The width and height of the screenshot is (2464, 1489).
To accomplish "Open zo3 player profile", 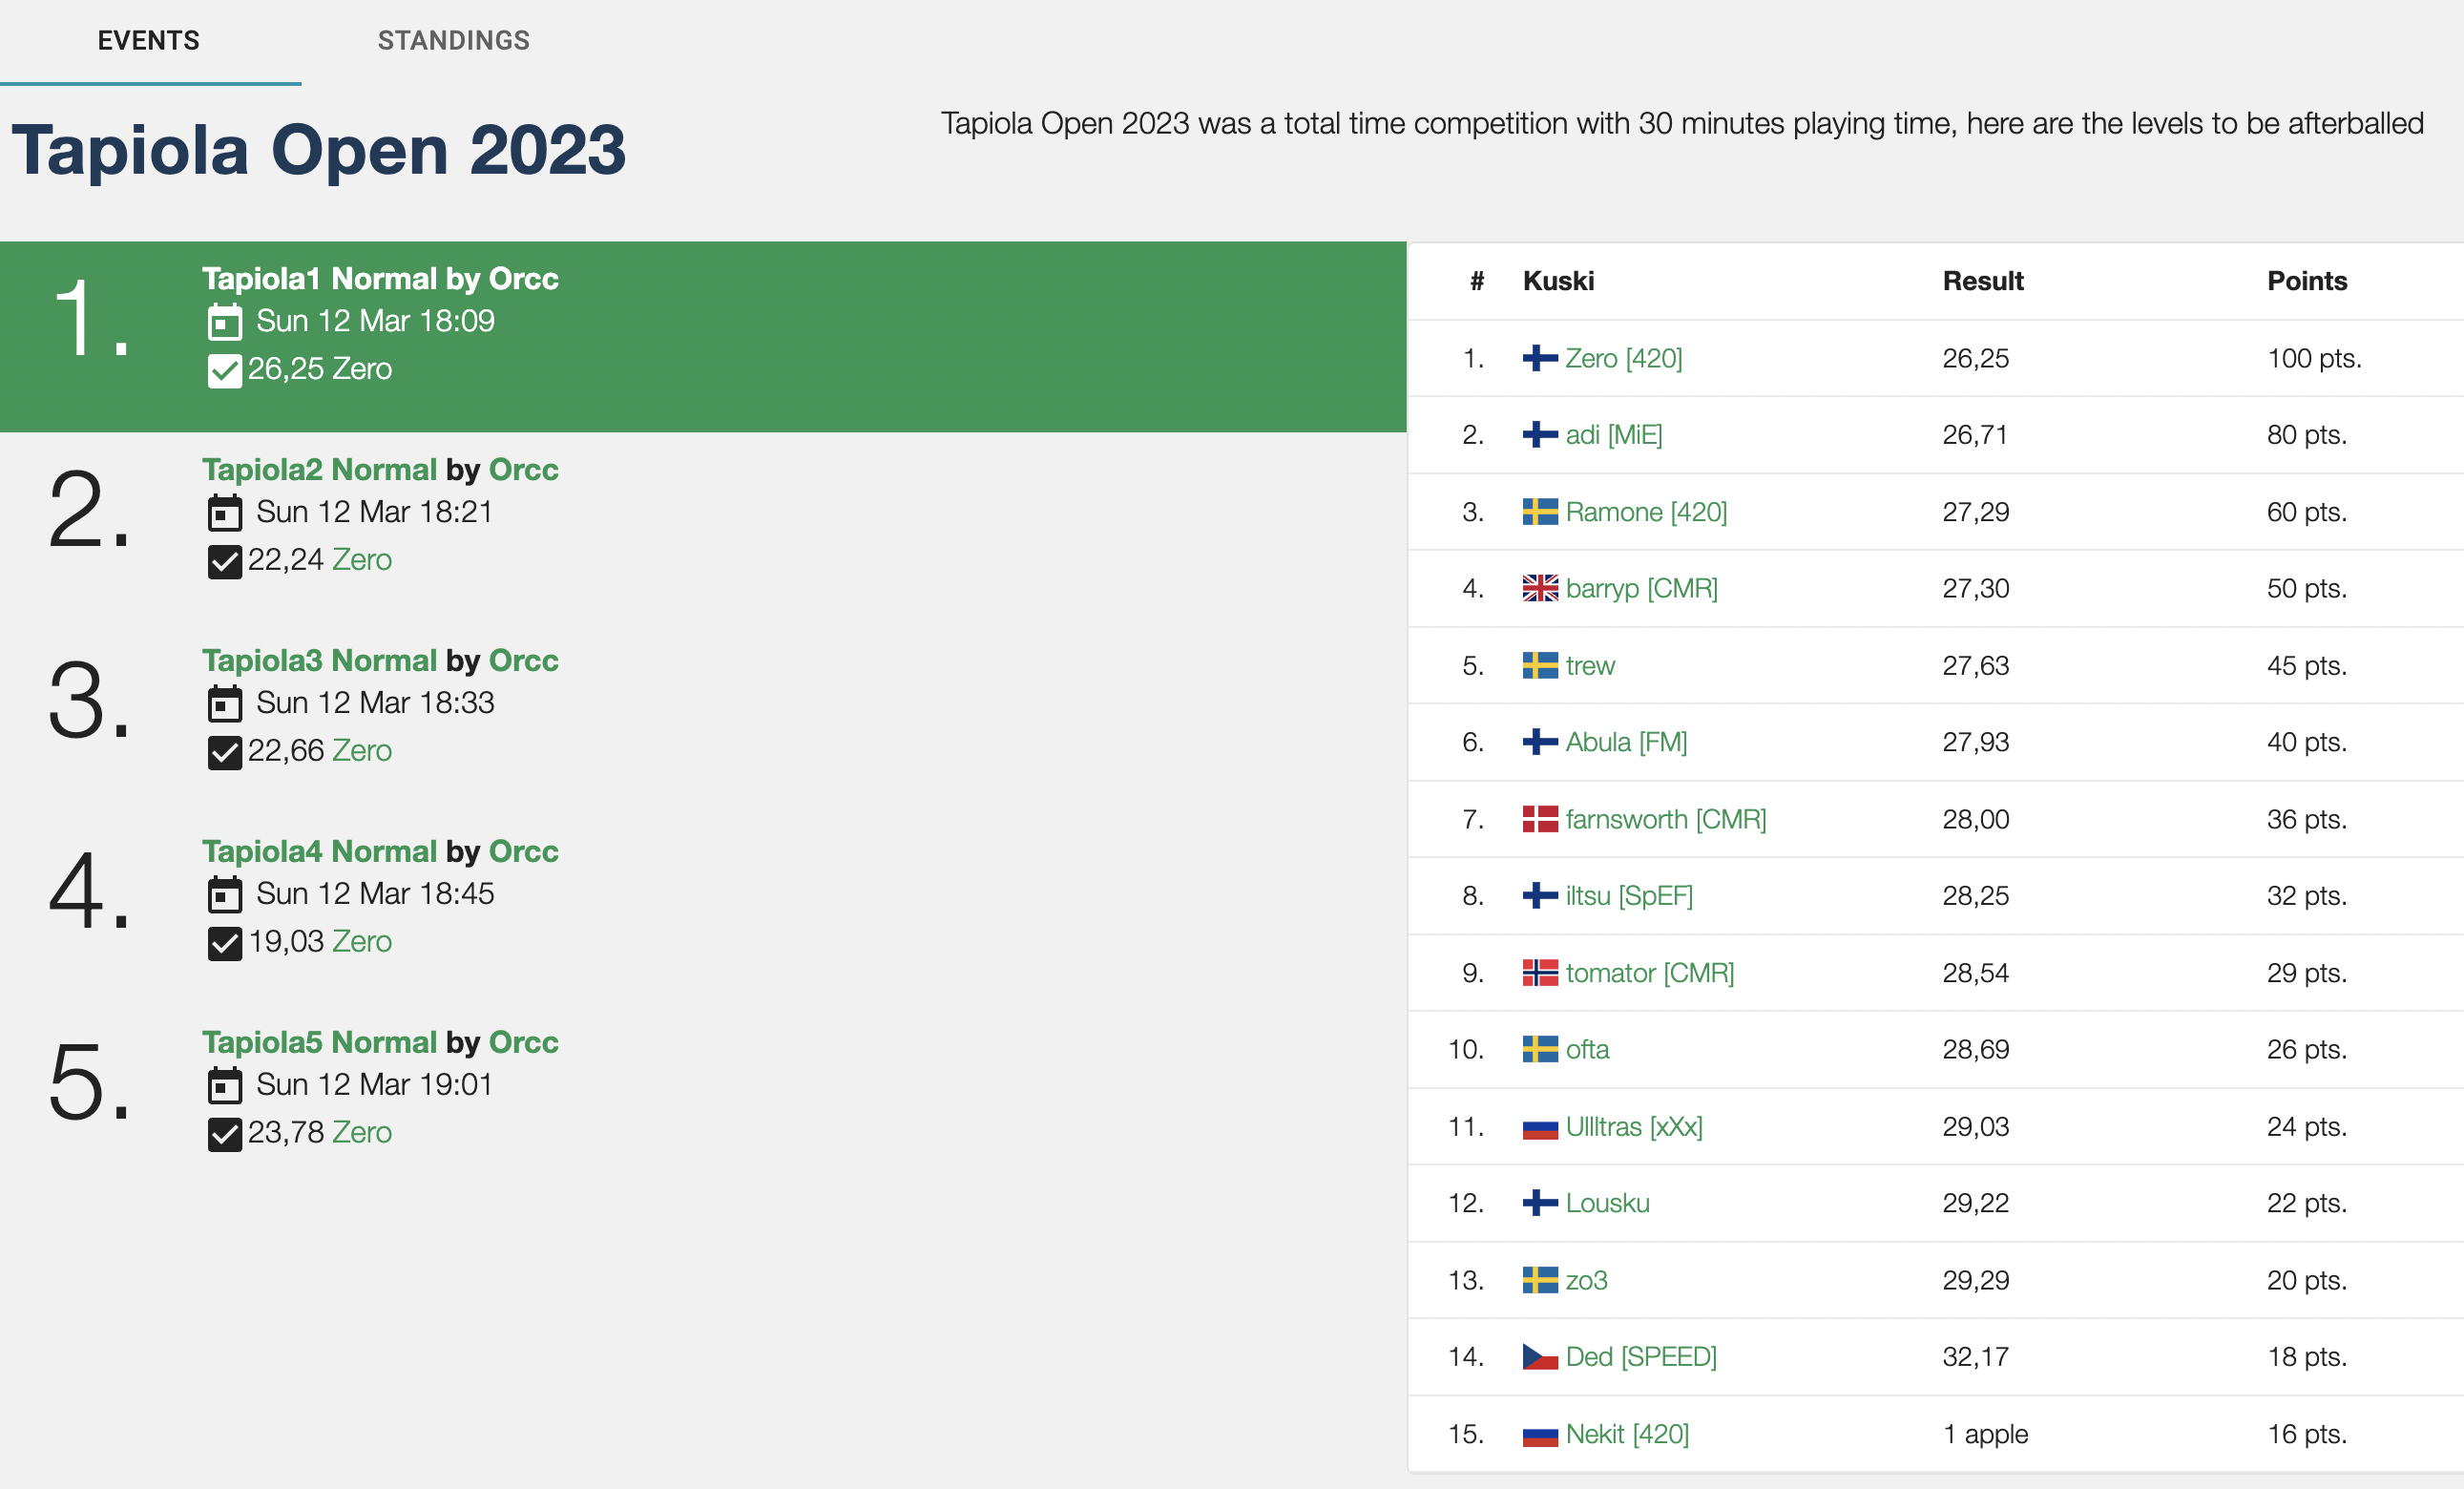I will [1586, 1280].
